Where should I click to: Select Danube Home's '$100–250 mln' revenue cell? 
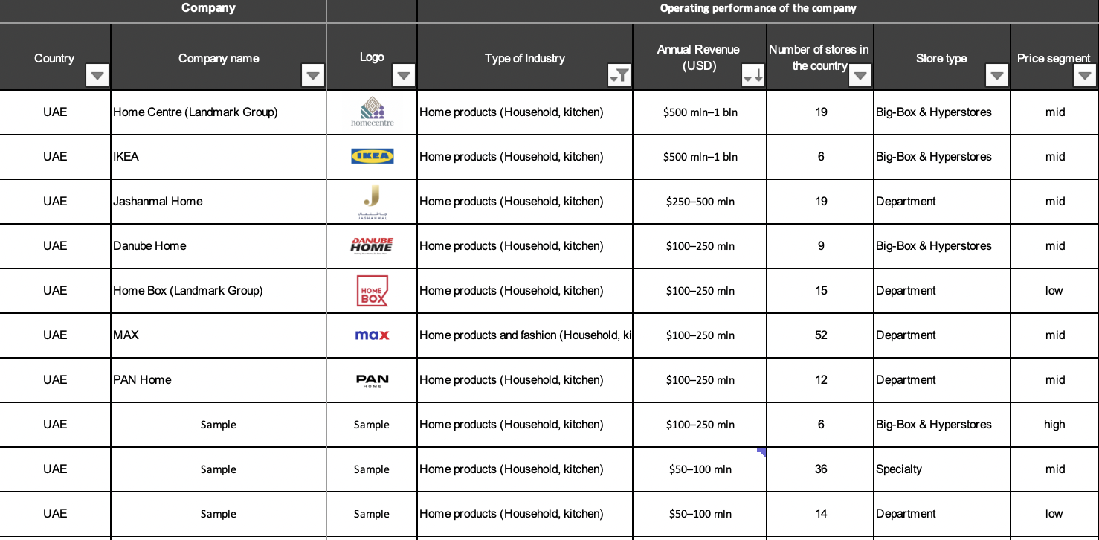700,246
